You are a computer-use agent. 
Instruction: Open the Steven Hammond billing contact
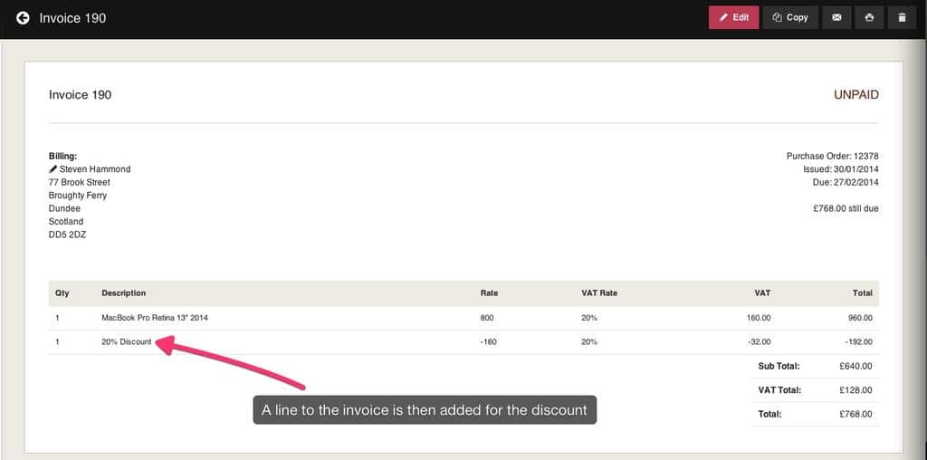tap(95, 169)
